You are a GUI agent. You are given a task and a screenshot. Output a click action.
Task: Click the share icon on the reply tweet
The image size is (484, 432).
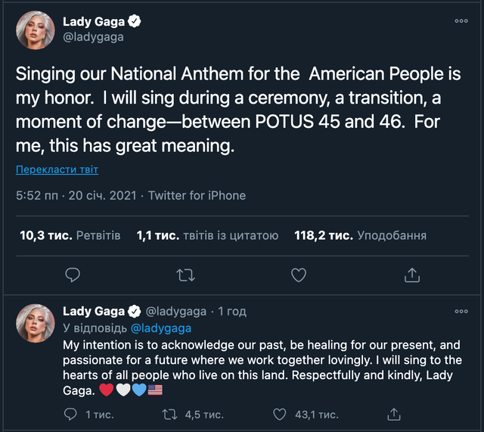pyautogui.click(x=393, y=414)
